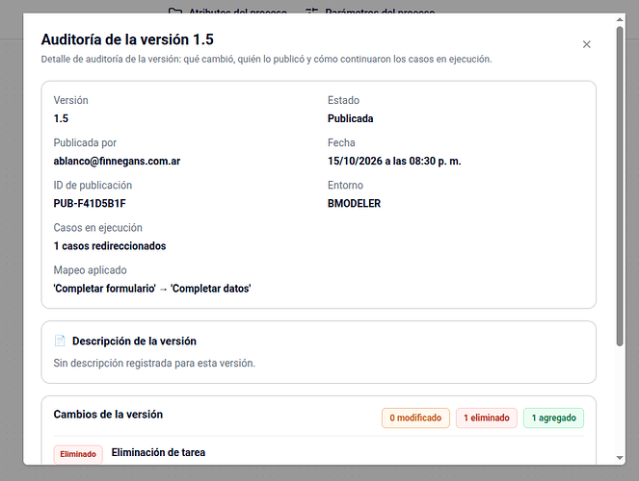Click publication ID PUB-F41D5B1F

tap(90, 203)
